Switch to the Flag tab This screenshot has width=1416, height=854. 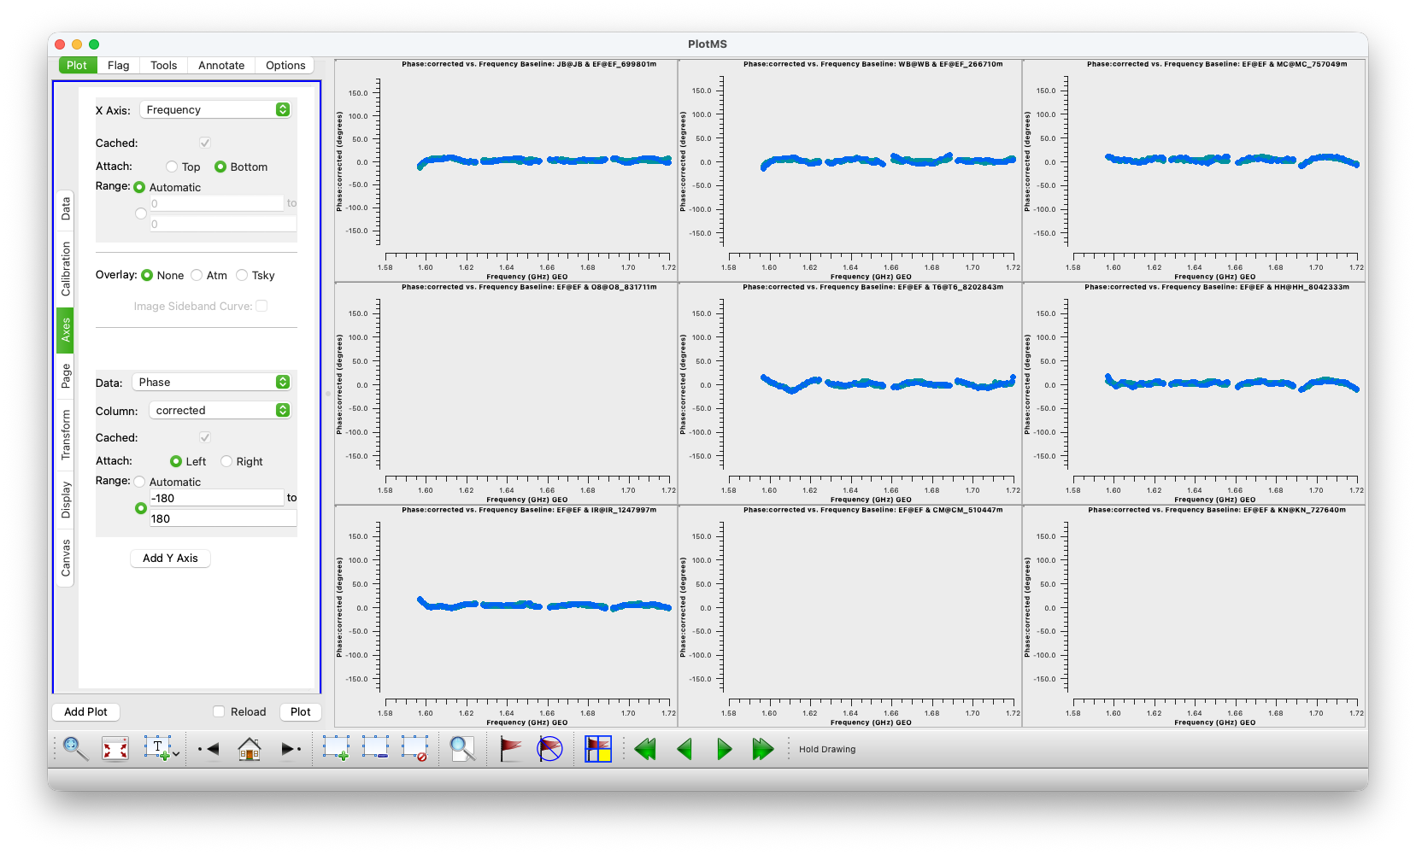click(119, 65)
